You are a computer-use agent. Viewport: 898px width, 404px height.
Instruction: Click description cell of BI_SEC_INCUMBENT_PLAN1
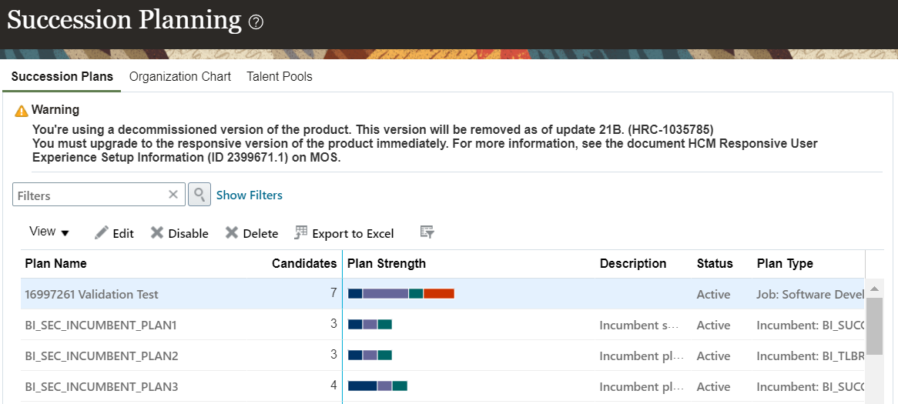639,325
